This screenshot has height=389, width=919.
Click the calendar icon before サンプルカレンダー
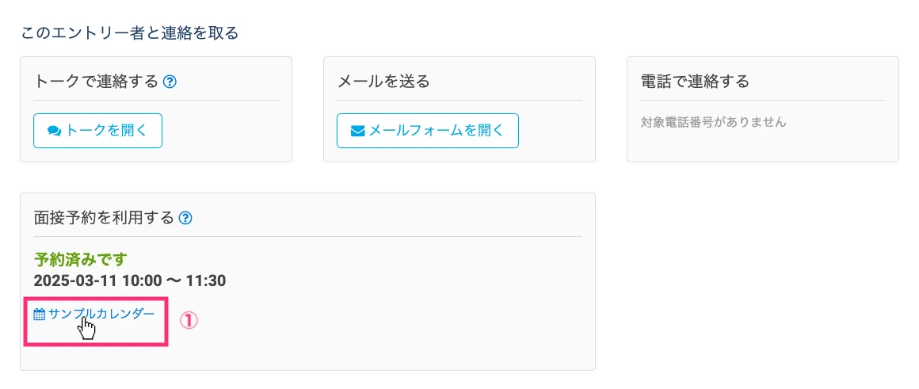(40, 315)
